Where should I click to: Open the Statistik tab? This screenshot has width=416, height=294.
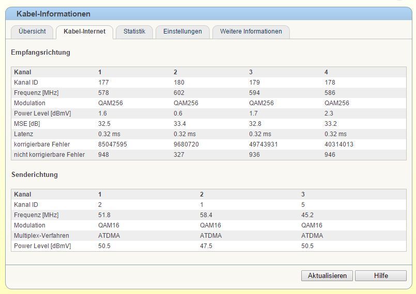(134, 31)
